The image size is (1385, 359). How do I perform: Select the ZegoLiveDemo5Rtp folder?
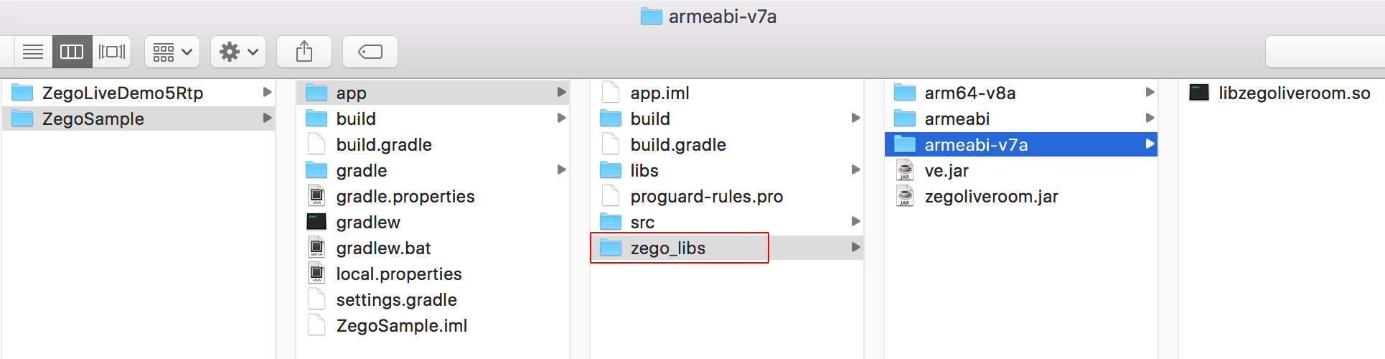pyautogui.click(x=122, y=93)
